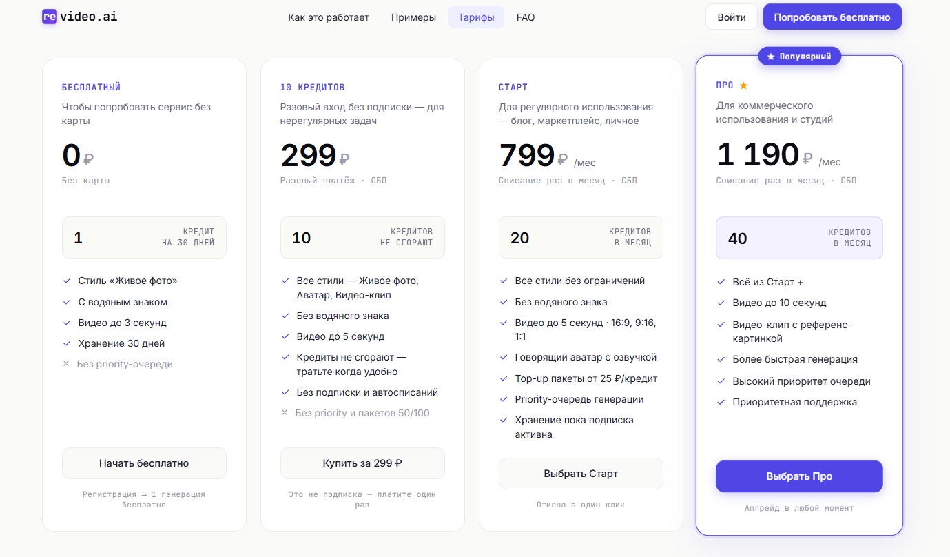950x557 pixels.
Task: Click the 1 кредит на 30 дней box
Action: pos(144,238)
